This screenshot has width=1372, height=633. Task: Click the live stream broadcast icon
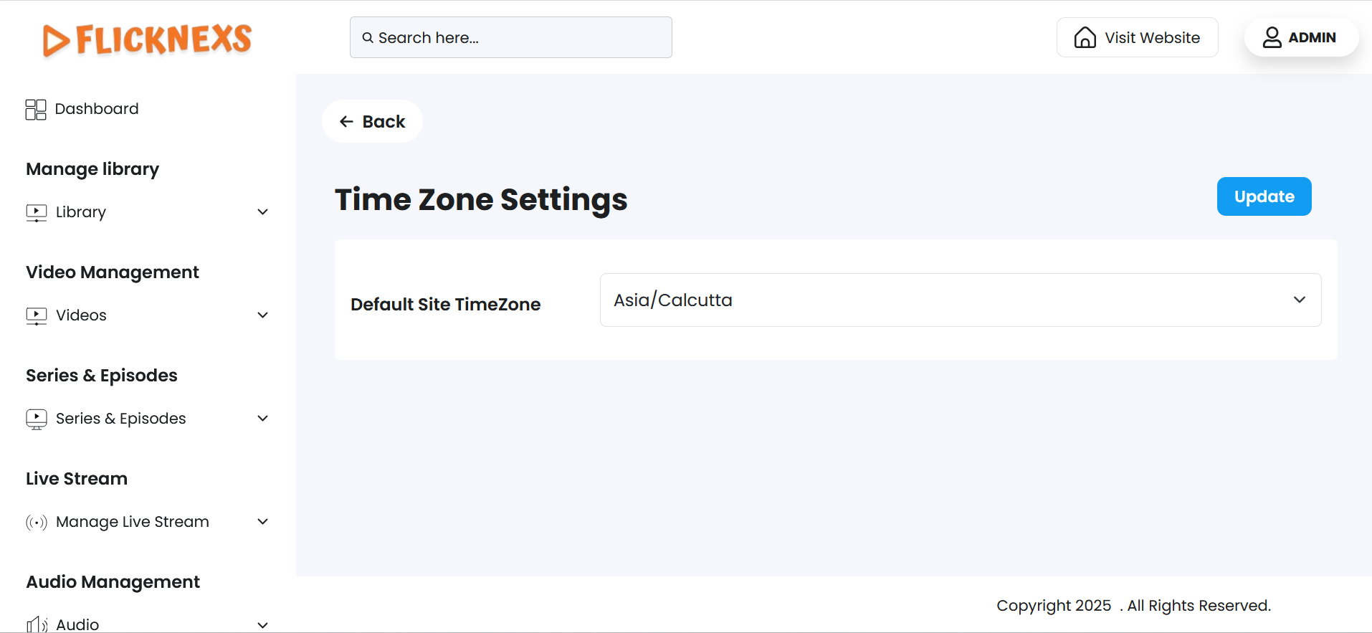37,523
